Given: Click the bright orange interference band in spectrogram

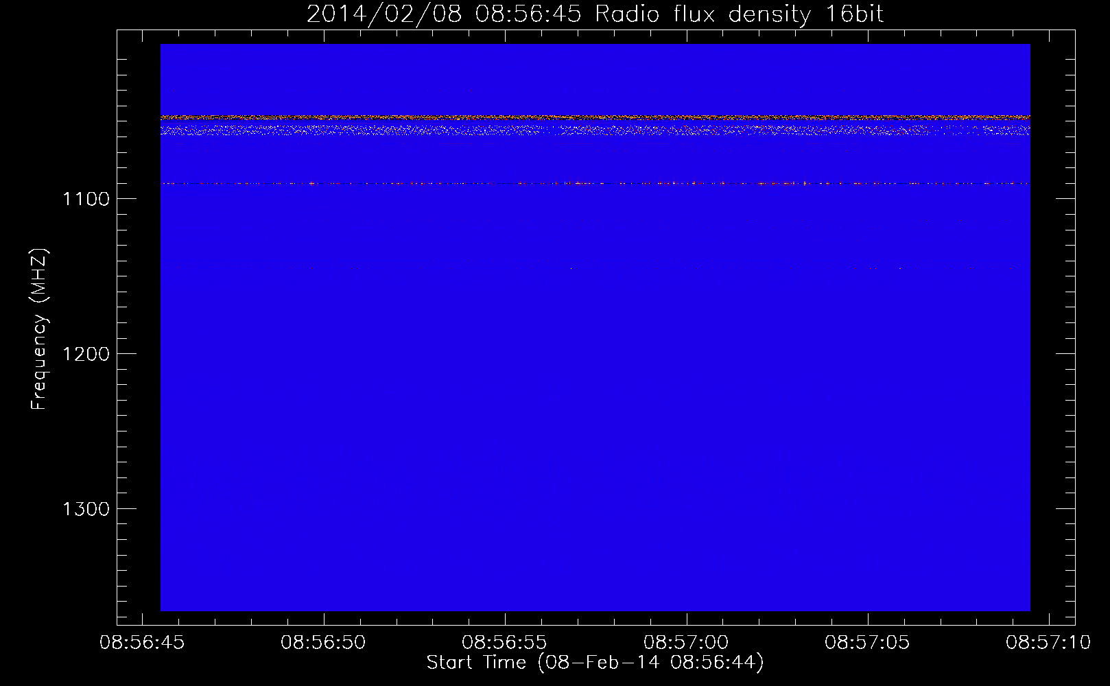Looking at the screenshot, I should click(x=595, y=117).
